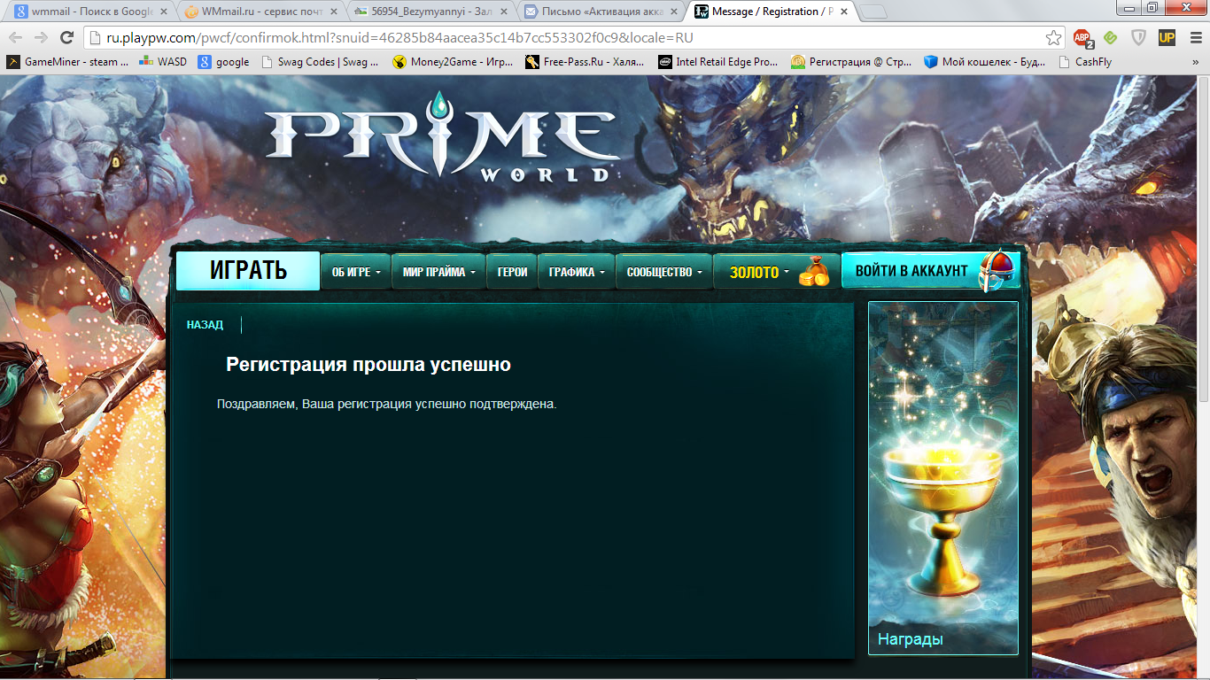Open Intel Retail Edge bookmark

718,62
